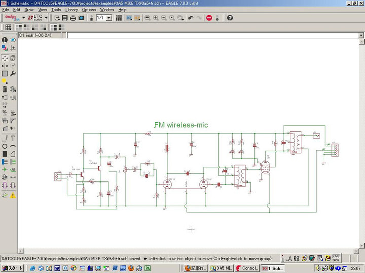This screenshot has height=273, width=365.
Task: Open the Library menu
Action: (x=71, y=10)
